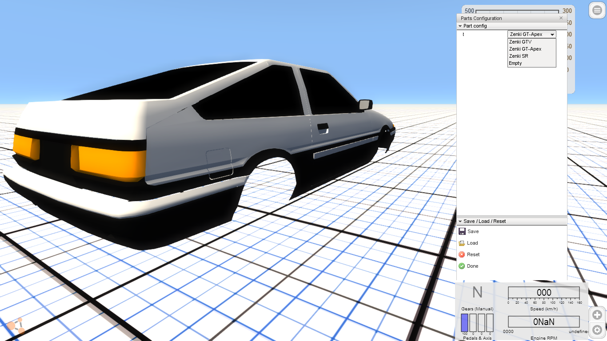Close the Parts Configuration panel
This screenshot has height=341, width=607.
pyautogui.click(x=561, y=18)
